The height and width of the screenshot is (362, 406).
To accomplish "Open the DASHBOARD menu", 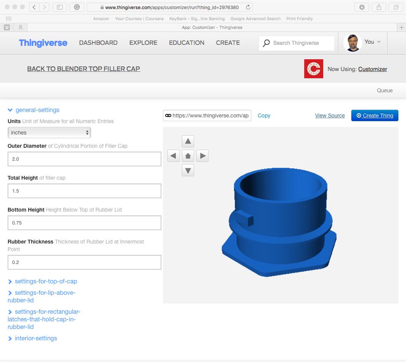I will tap(98, 43).
